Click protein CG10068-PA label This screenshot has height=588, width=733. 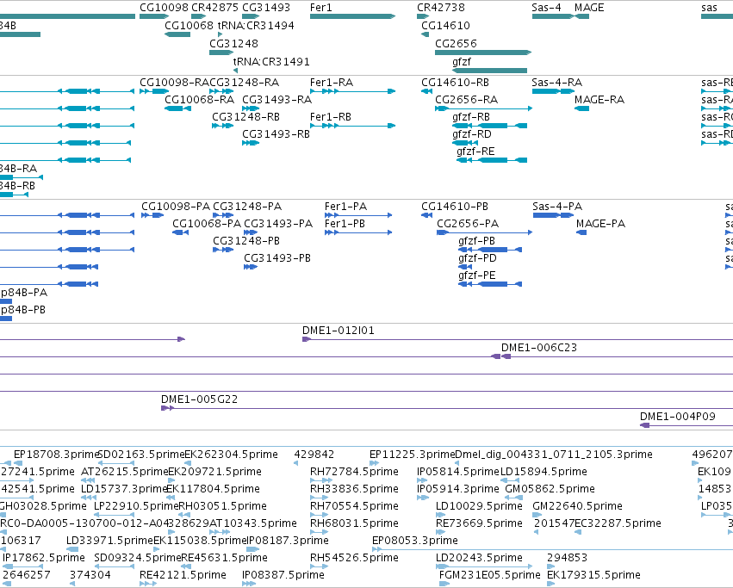click(207, 224)
